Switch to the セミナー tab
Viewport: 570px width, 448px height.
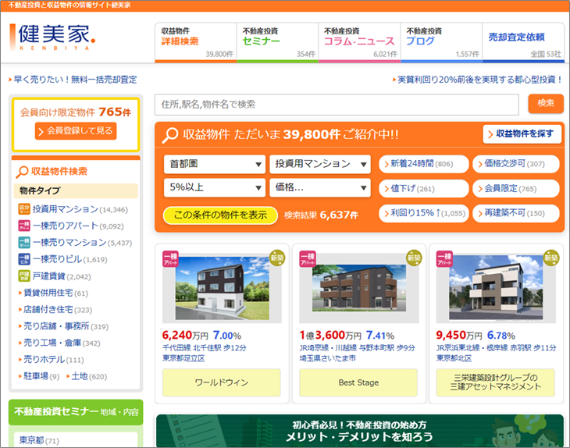tap(276, 41)
